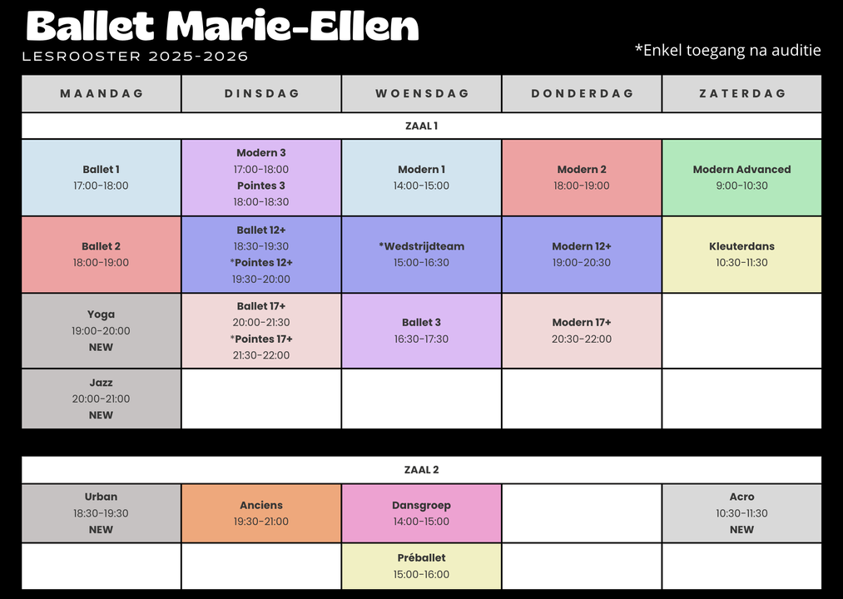The width and height of the screenshot is (843, 599).
Task: Select the Wedstrijdteam 15:00-16:30 cell
Action: pos(421,255)
